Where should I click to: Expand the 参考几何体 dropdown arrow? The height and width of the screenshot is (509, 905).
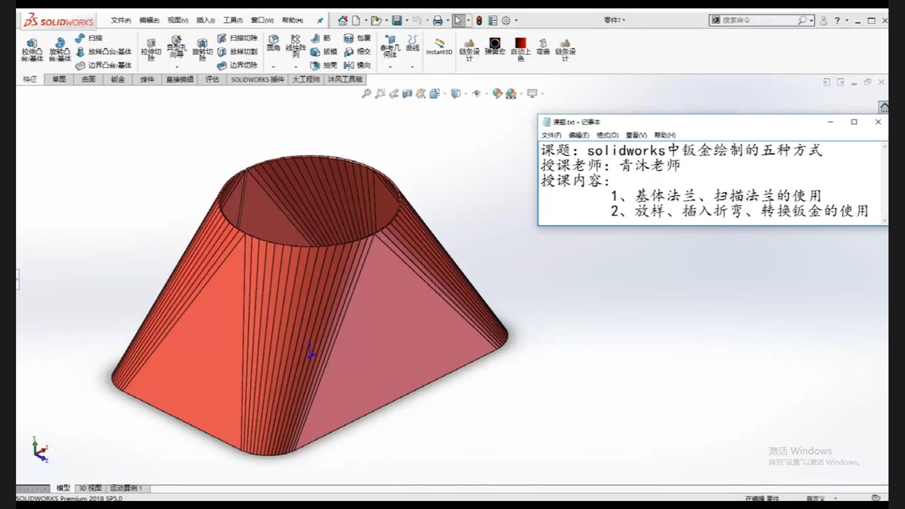pos(390,67)
